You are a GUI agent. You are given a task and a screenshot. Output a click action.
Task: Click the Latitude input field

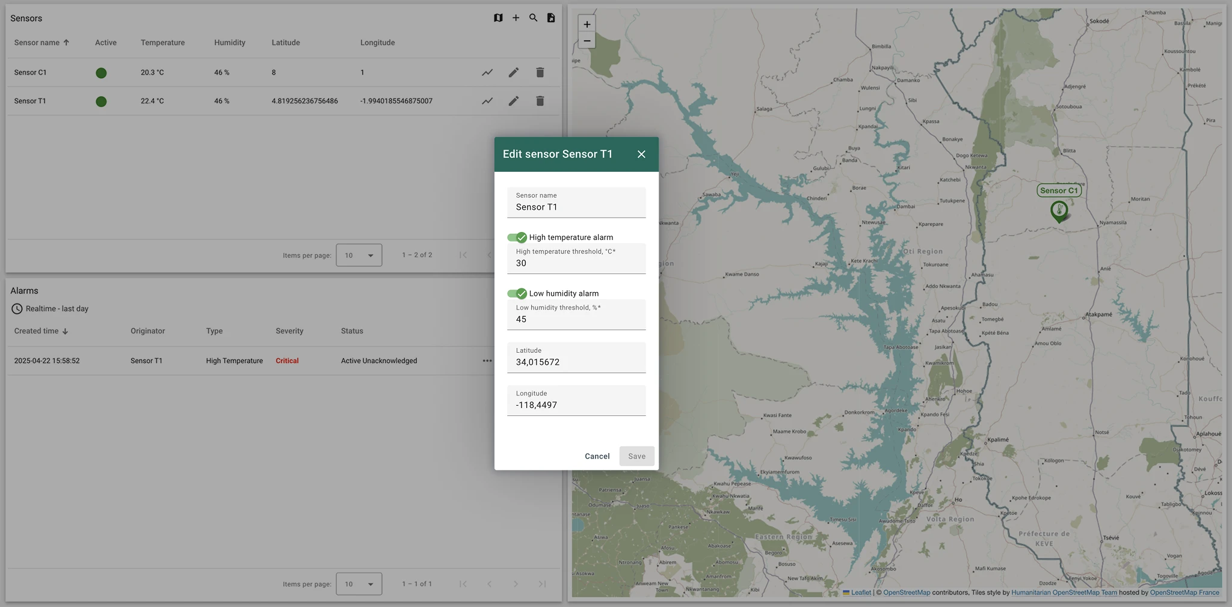click(x=576, y=362)
